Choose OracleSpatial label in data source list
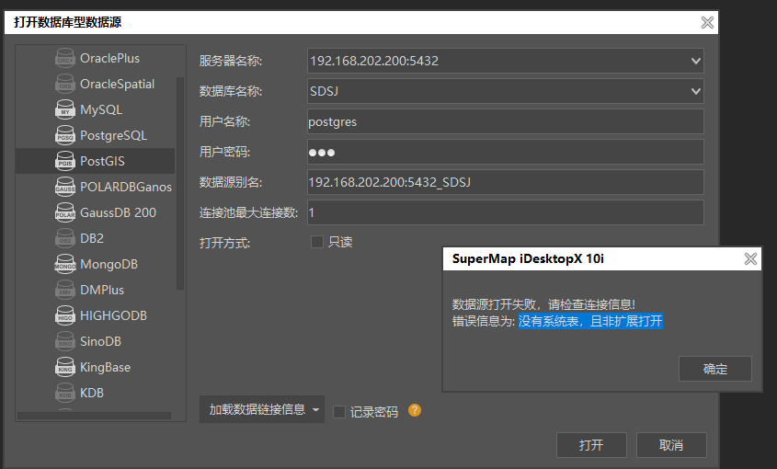 118,84
